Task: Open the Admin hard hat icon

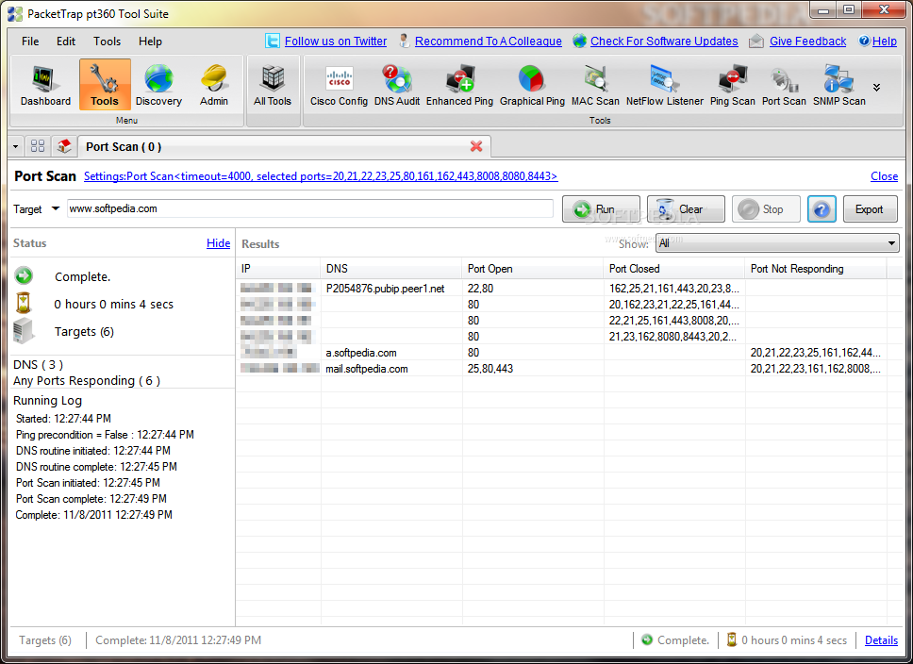Action: pos(214,85)
